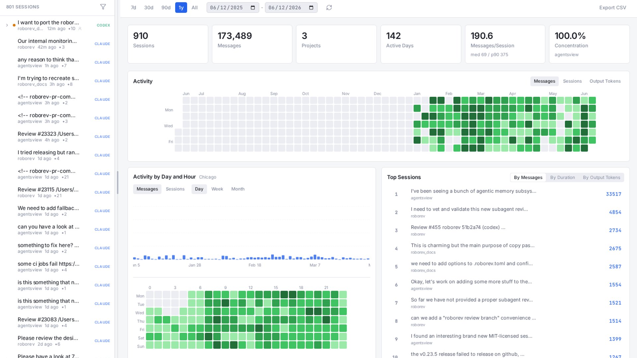
Task: Select the 30d time range
Action: pos(149,8)
